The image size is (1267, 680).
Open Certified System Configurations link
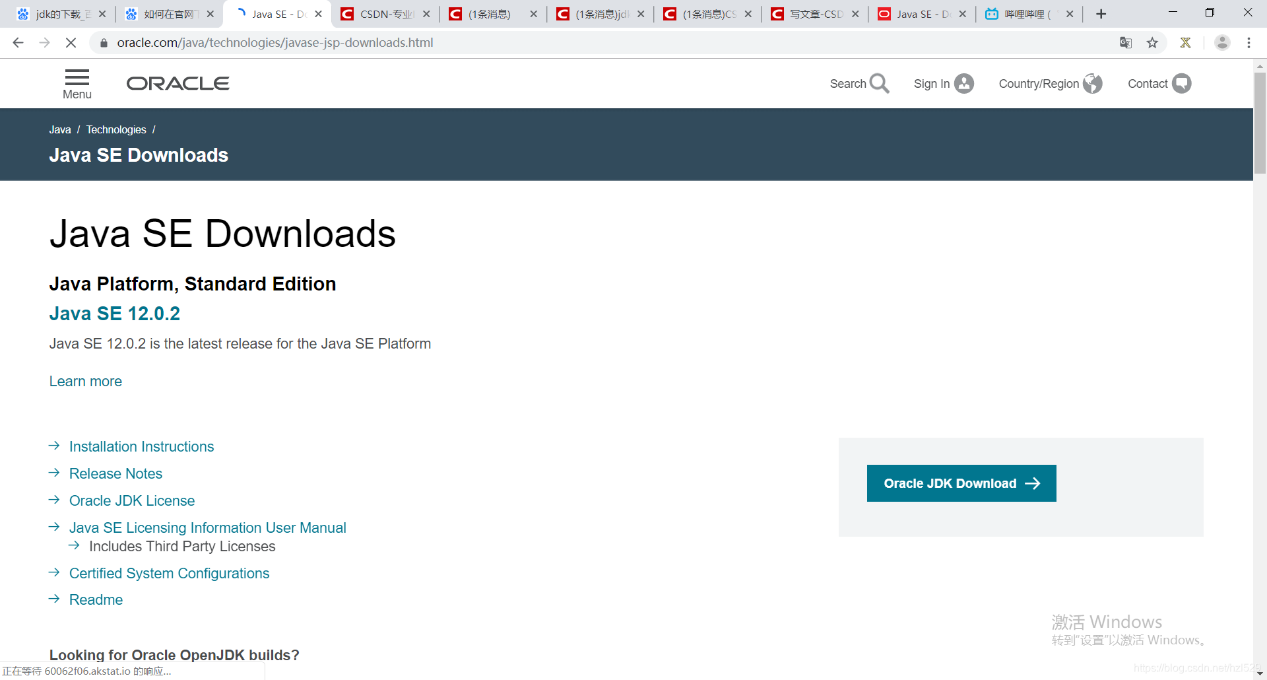[169, 573]
